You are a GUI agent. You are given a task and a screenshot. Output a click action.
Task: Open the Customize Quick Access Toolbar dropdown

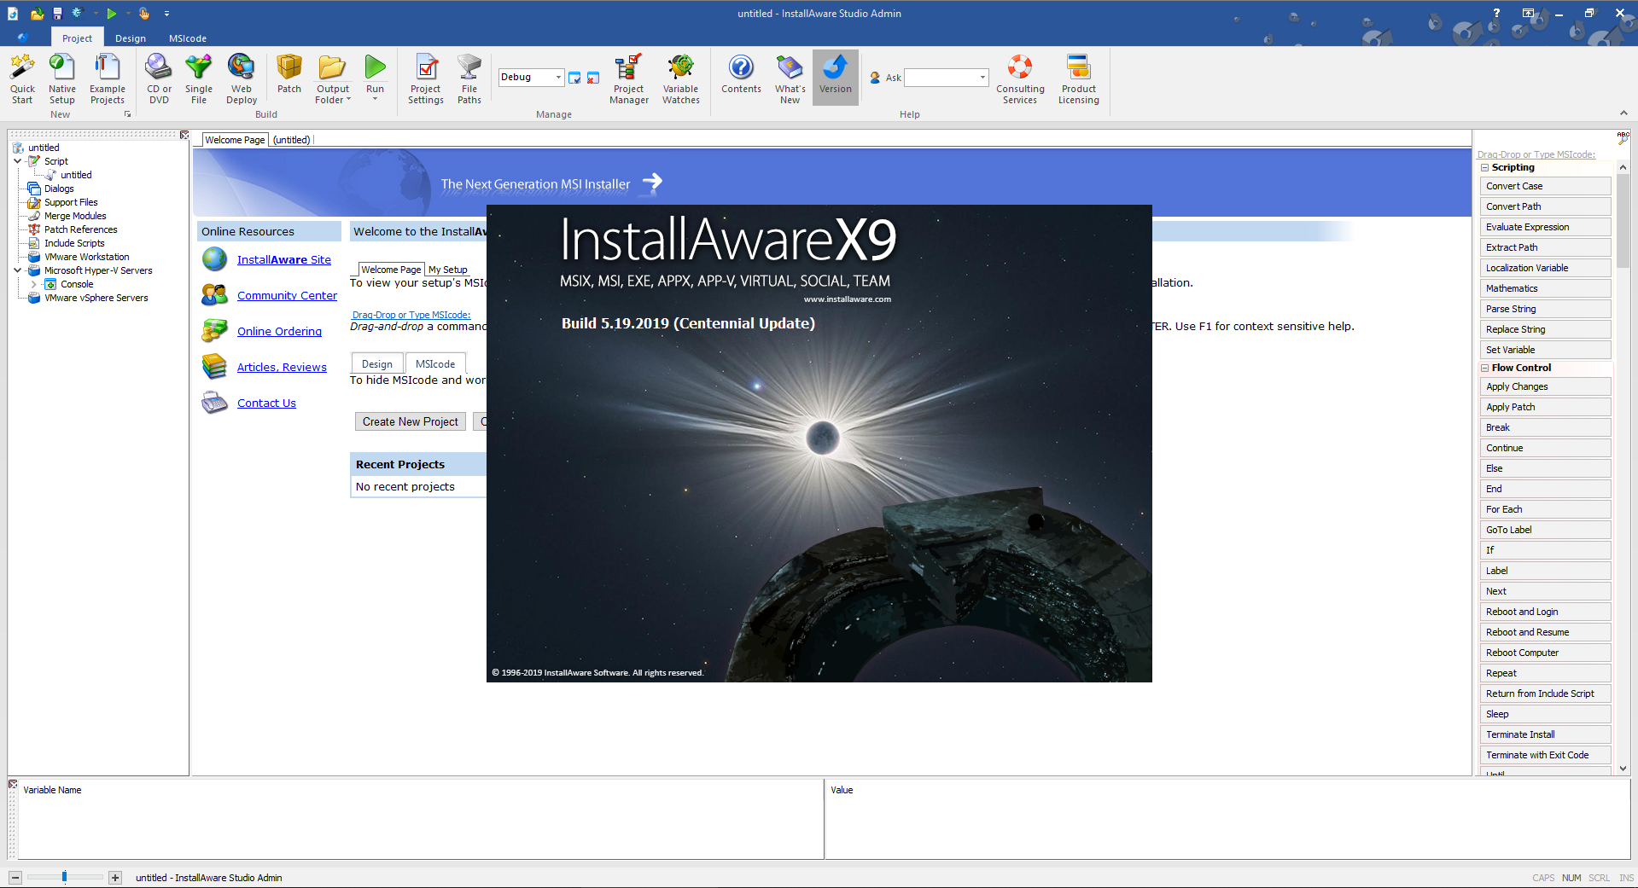click(x=166, y=14)
